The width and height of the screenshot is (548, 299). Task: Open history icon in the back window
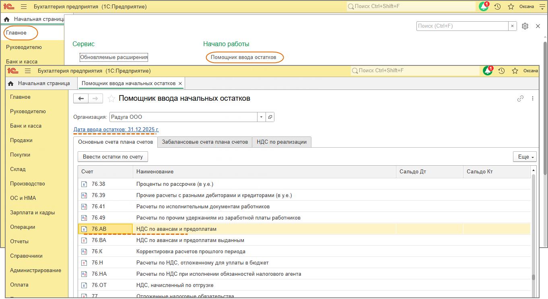(497, 7)
